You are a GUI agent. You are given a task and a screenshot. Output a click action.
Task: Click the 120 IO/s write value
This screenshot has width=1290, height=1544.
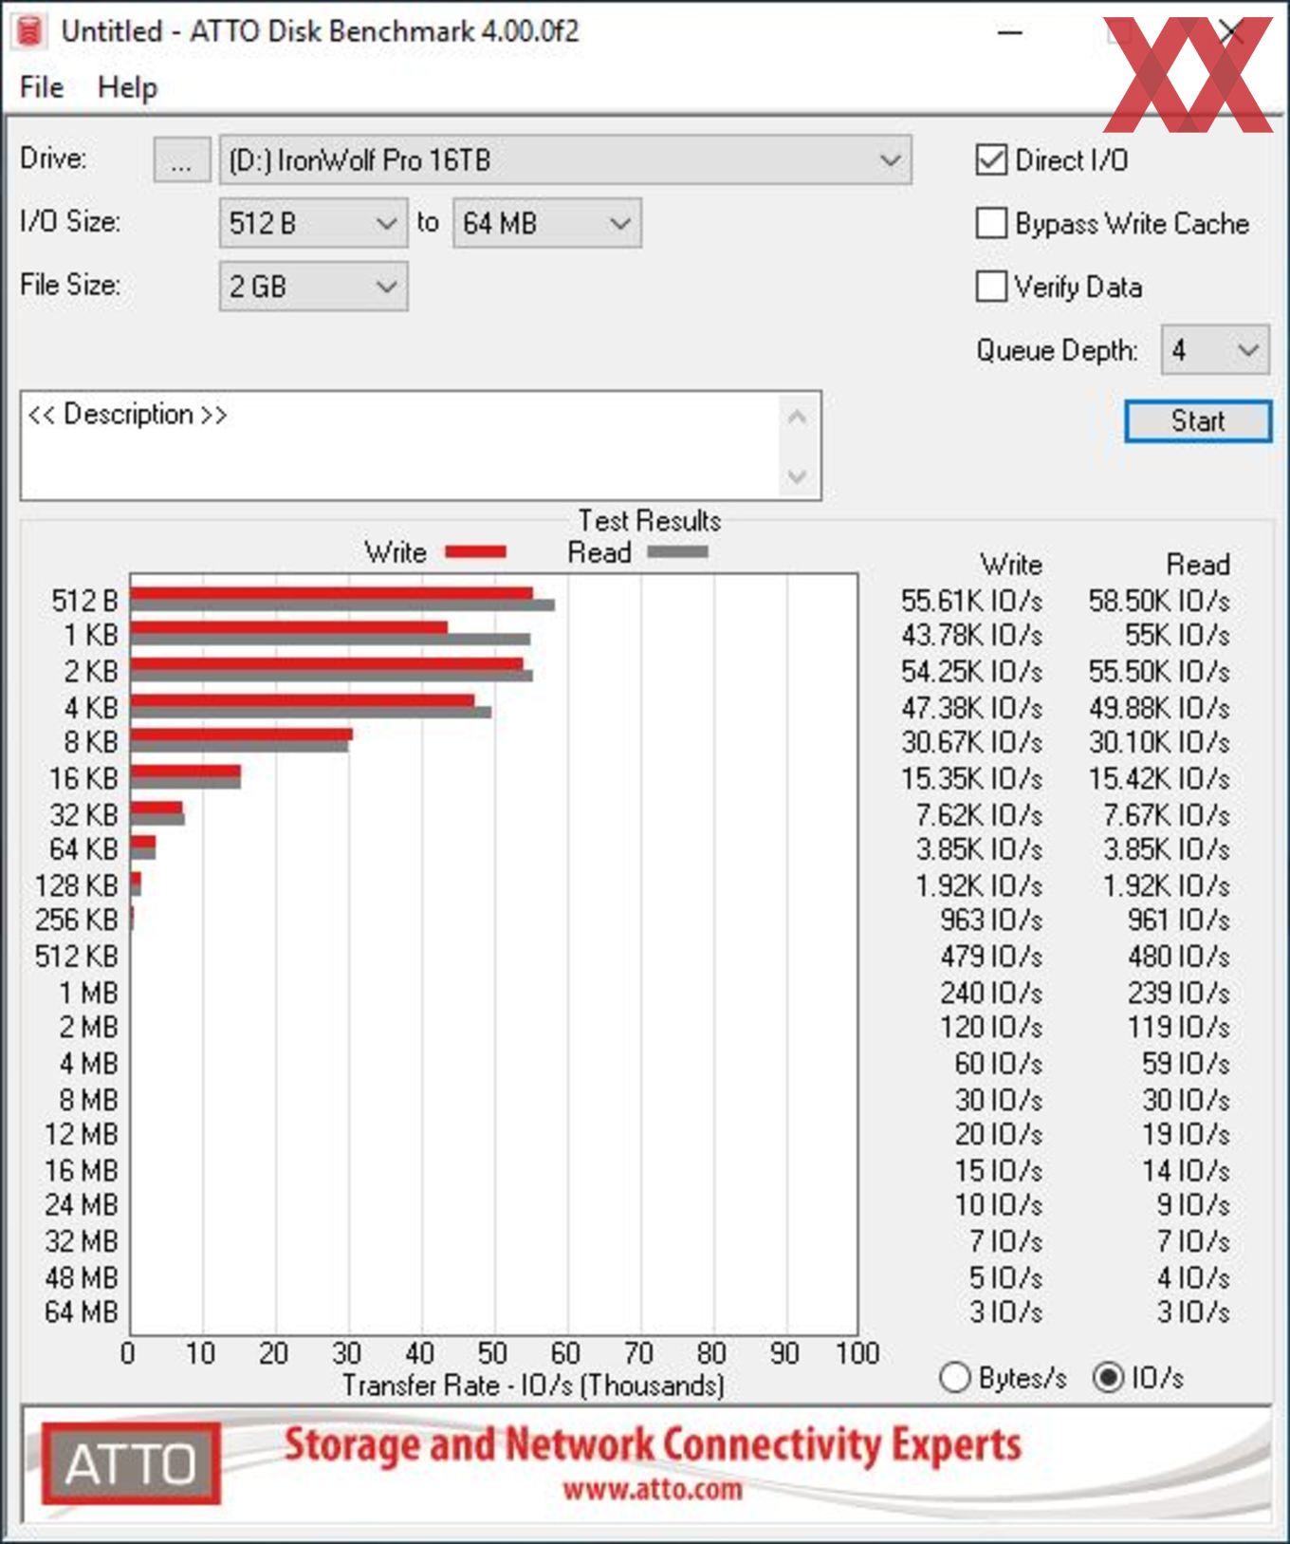pos(991,1027)
